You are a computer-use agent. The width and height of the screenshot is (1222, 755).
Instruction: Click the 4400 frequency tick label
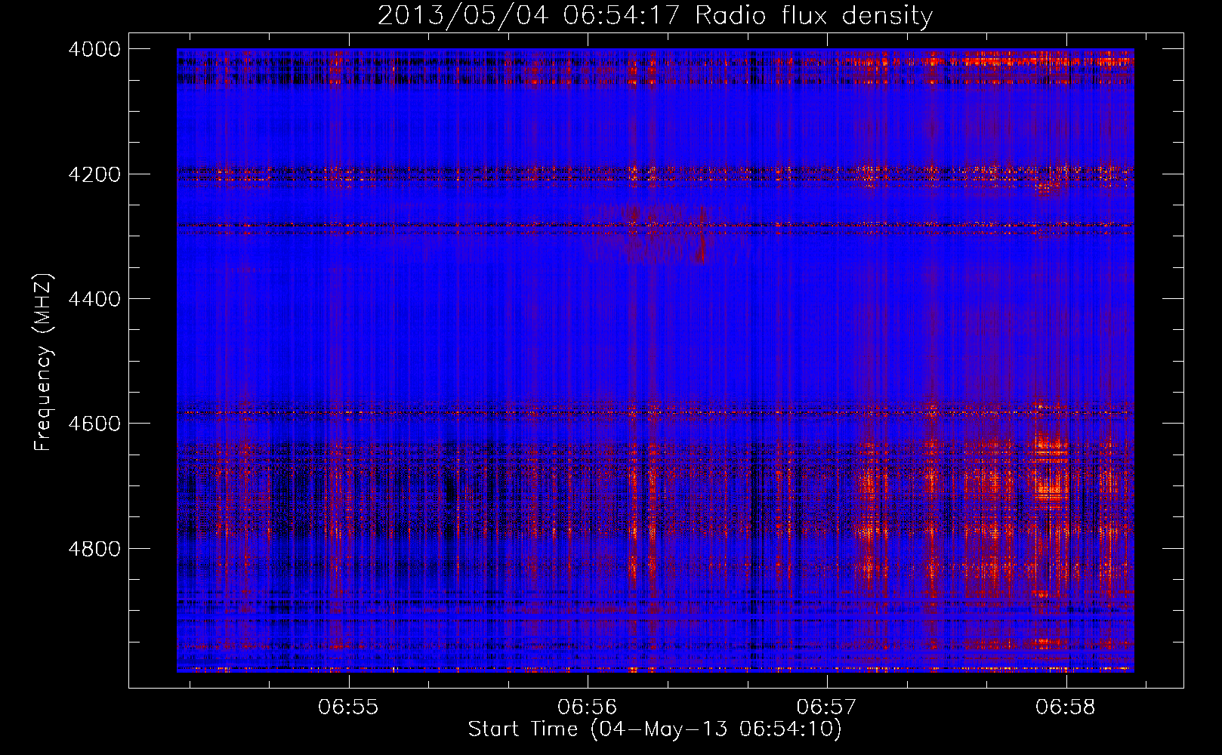pos(94,299)
